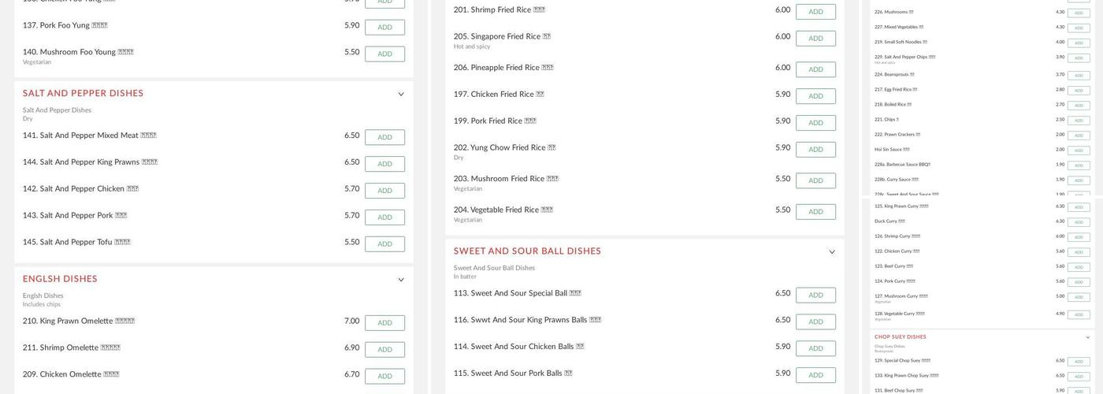Screen dimensions: 1103x394
Task: Add Prawn Crackers to order
Action: click(1079, 136)
